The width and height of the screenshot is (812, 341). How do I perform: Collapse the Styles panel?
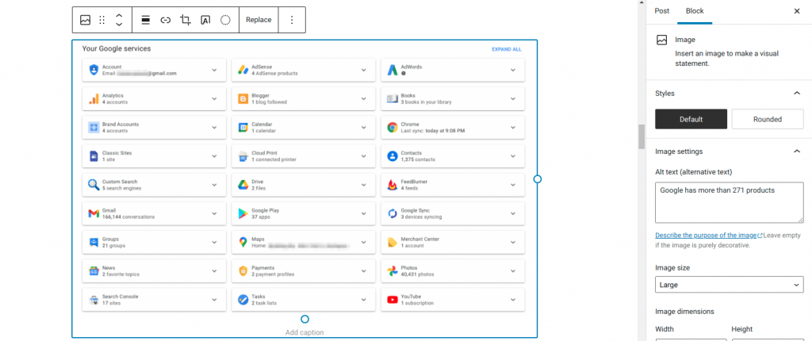(796, 94)
